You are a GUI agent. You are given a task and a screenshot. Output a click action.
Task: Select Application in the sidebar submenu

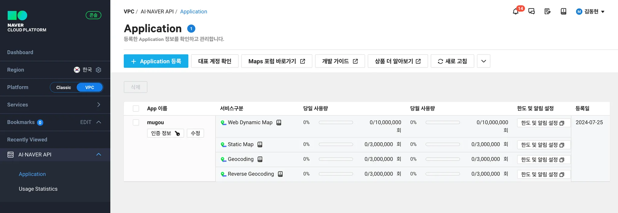coord(32,174)
